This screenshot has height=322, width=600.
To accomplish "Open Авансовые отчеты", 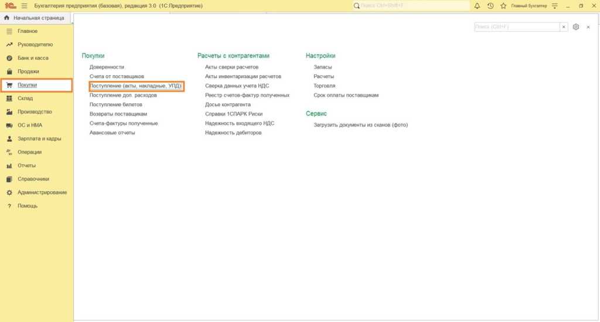I will (x=112, y=133).
